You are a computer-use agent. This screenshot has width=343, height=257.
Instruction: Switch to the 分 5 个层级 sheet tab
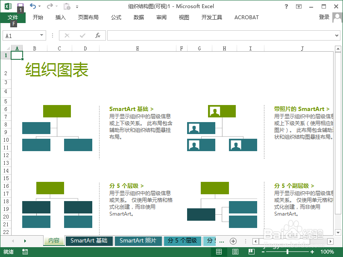coord(182,241)
